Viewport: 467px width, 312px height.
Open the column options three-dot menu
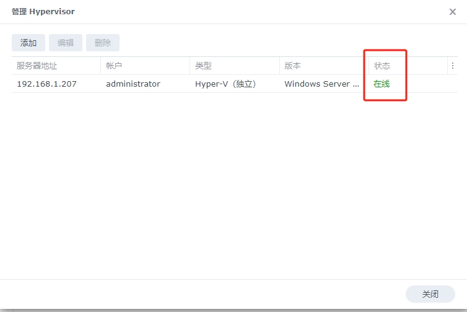point(452,66)
